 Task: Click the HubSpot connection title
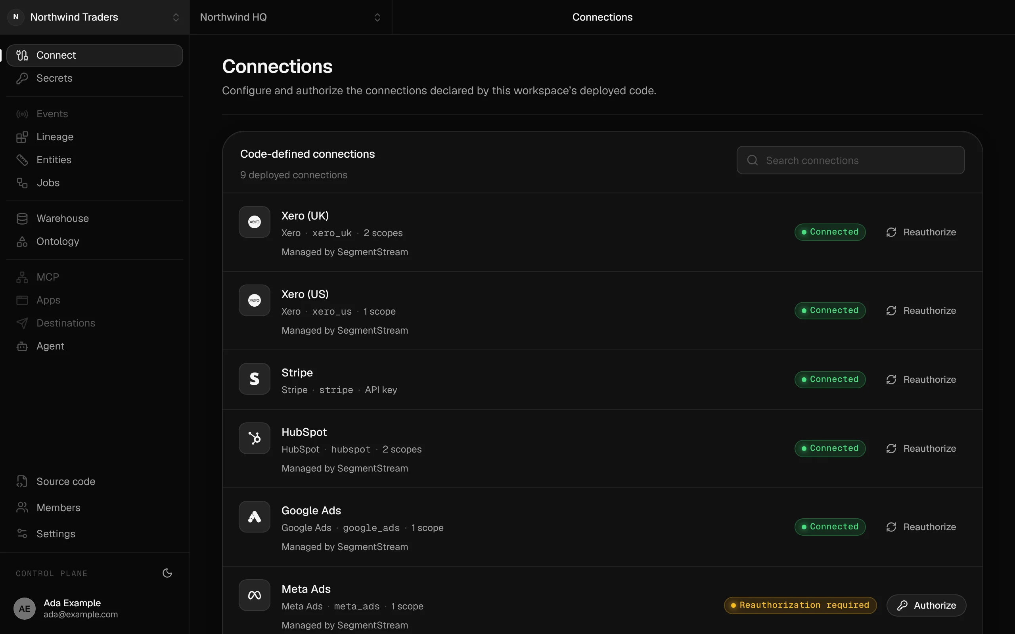click(304, 432)
